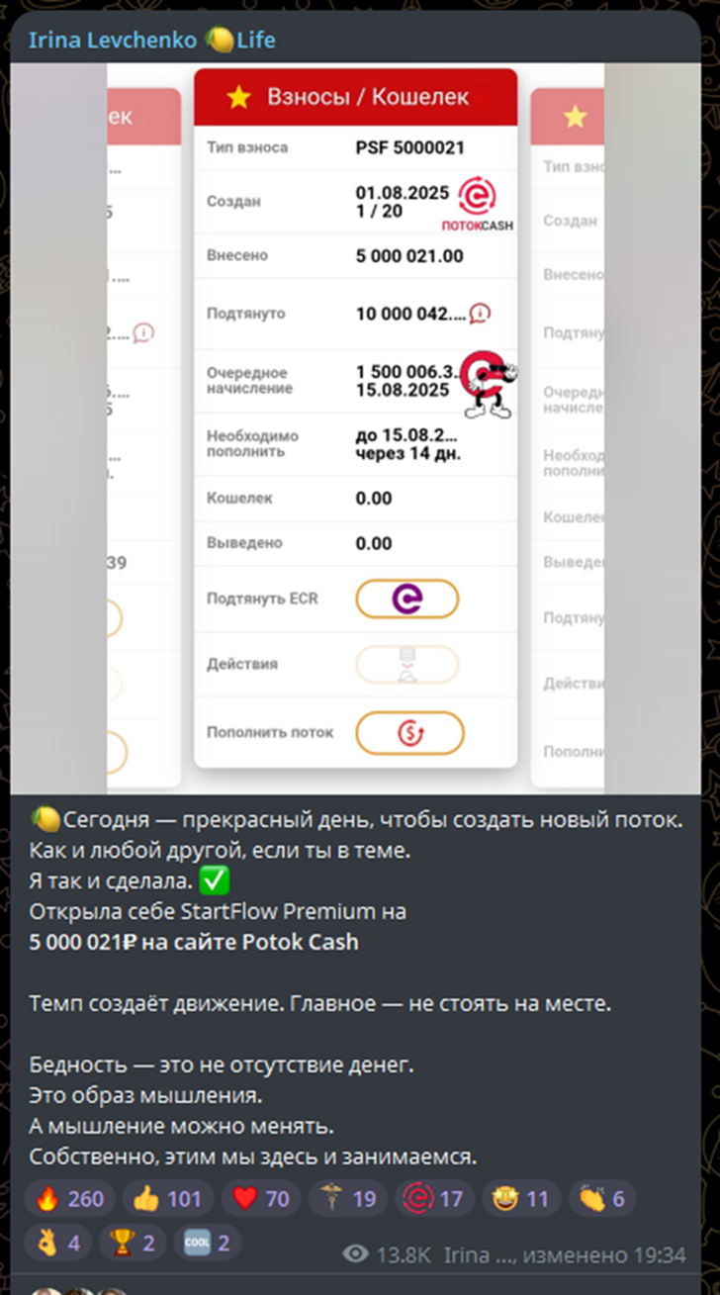Viewport: 720px width, 1295px height.
Task: Click the trophy reaction with 2
Action: coord(133,1243)
